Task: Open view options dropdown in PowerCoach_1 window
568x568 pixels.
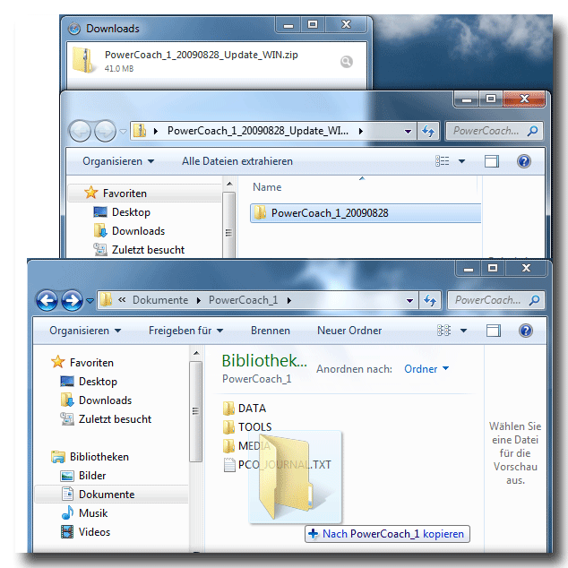Action: click(464, 331)
